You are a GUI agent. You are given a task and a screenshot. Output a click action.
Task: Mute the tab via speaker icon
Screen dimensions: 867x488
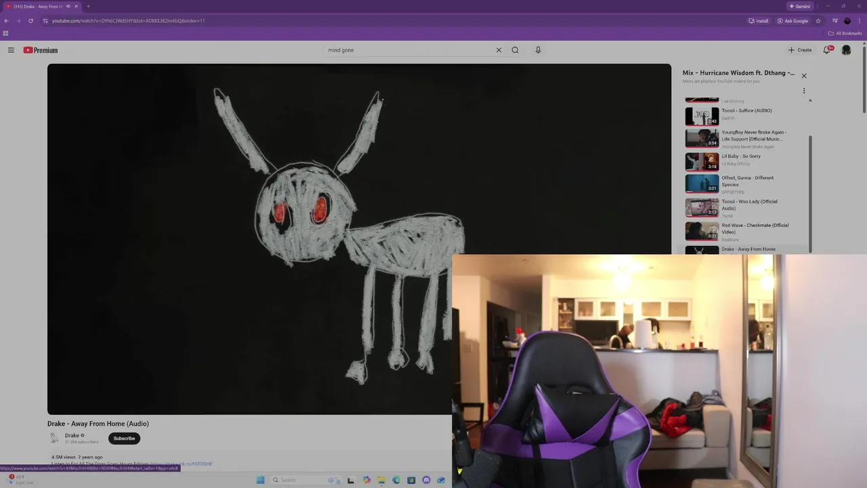pyautogui.click(x=68, y=6)
